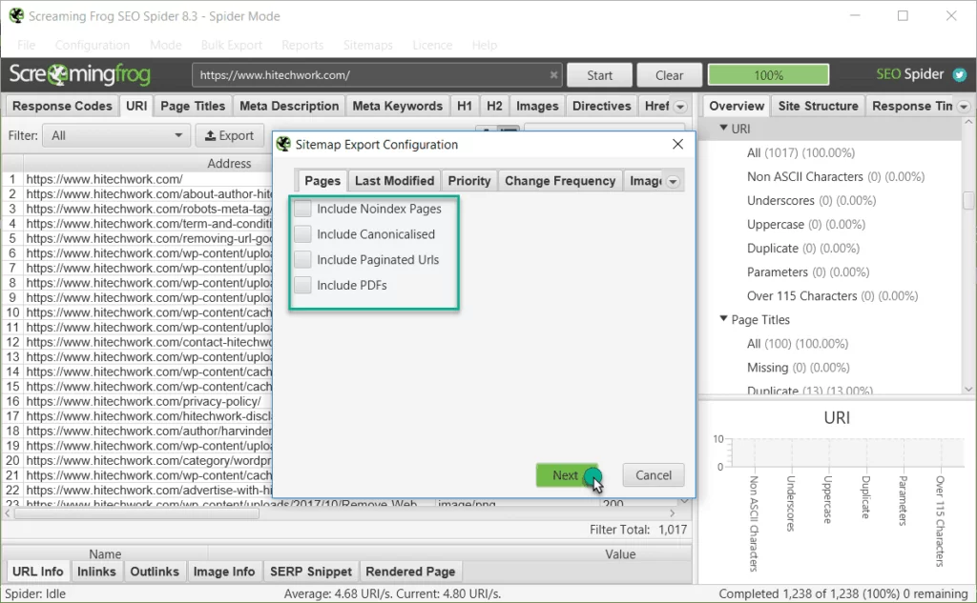Select Missing (0) under Page Titles
Screen dimensions: 977x603
[799, 367]
